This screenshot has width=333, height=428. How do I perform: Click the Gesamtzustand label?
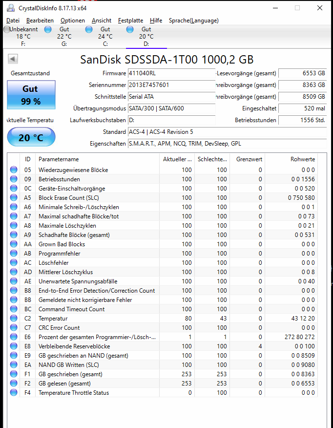pyautogui.click(x=30, y=73)
